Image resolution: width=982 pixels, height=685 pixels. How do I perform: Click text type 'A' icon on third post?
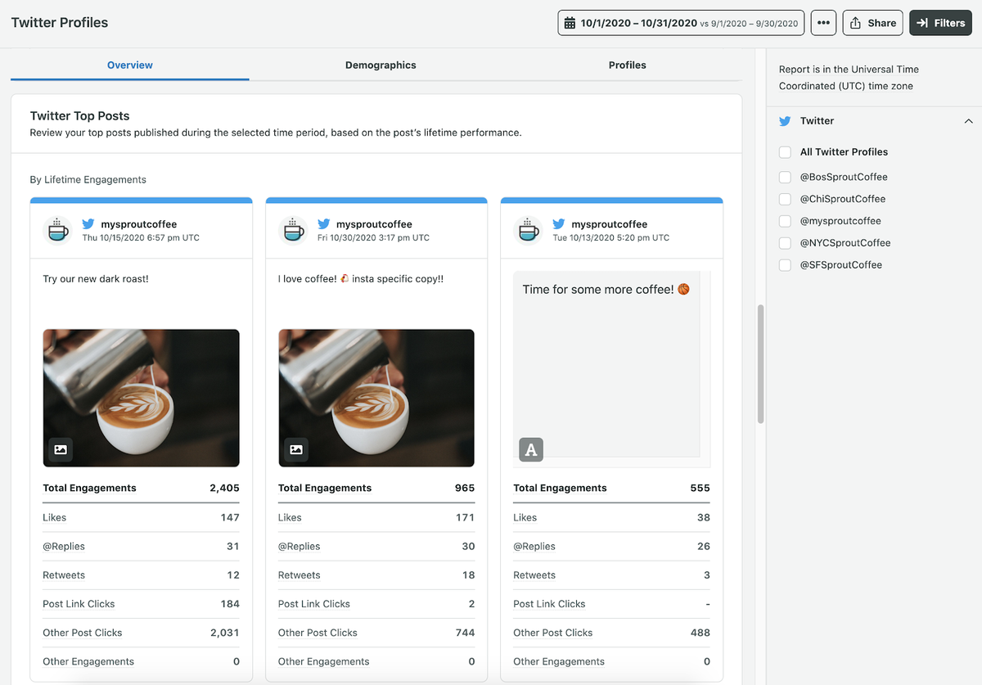coord(531,449)
